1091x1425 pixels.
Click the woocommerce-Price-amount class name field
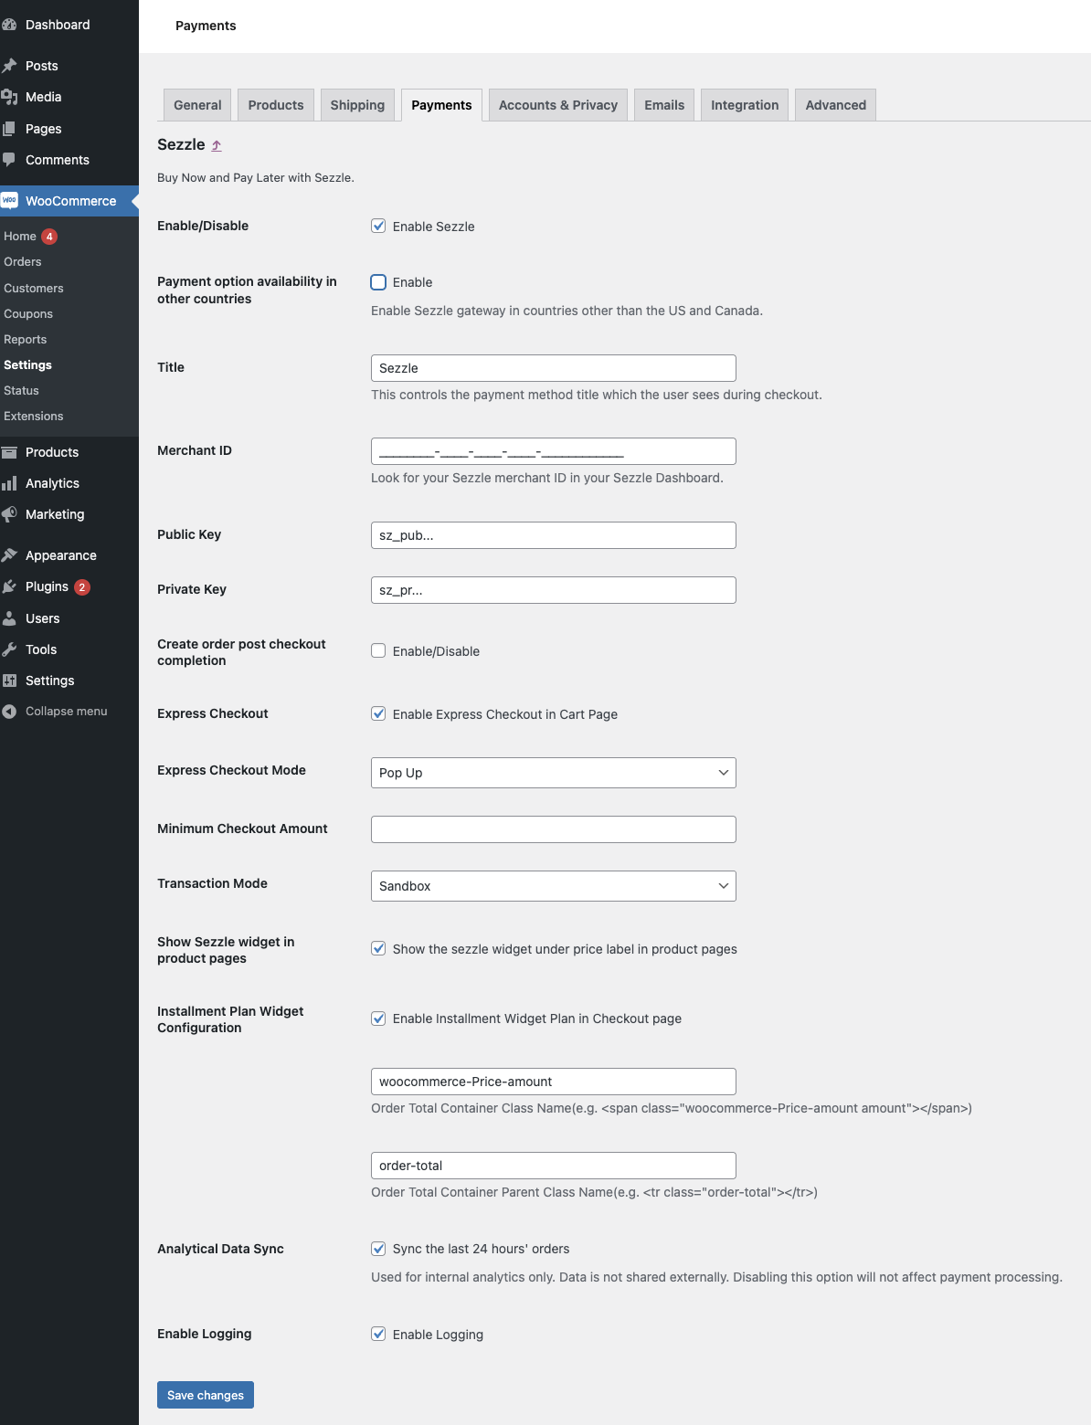tap(554, 1082)
